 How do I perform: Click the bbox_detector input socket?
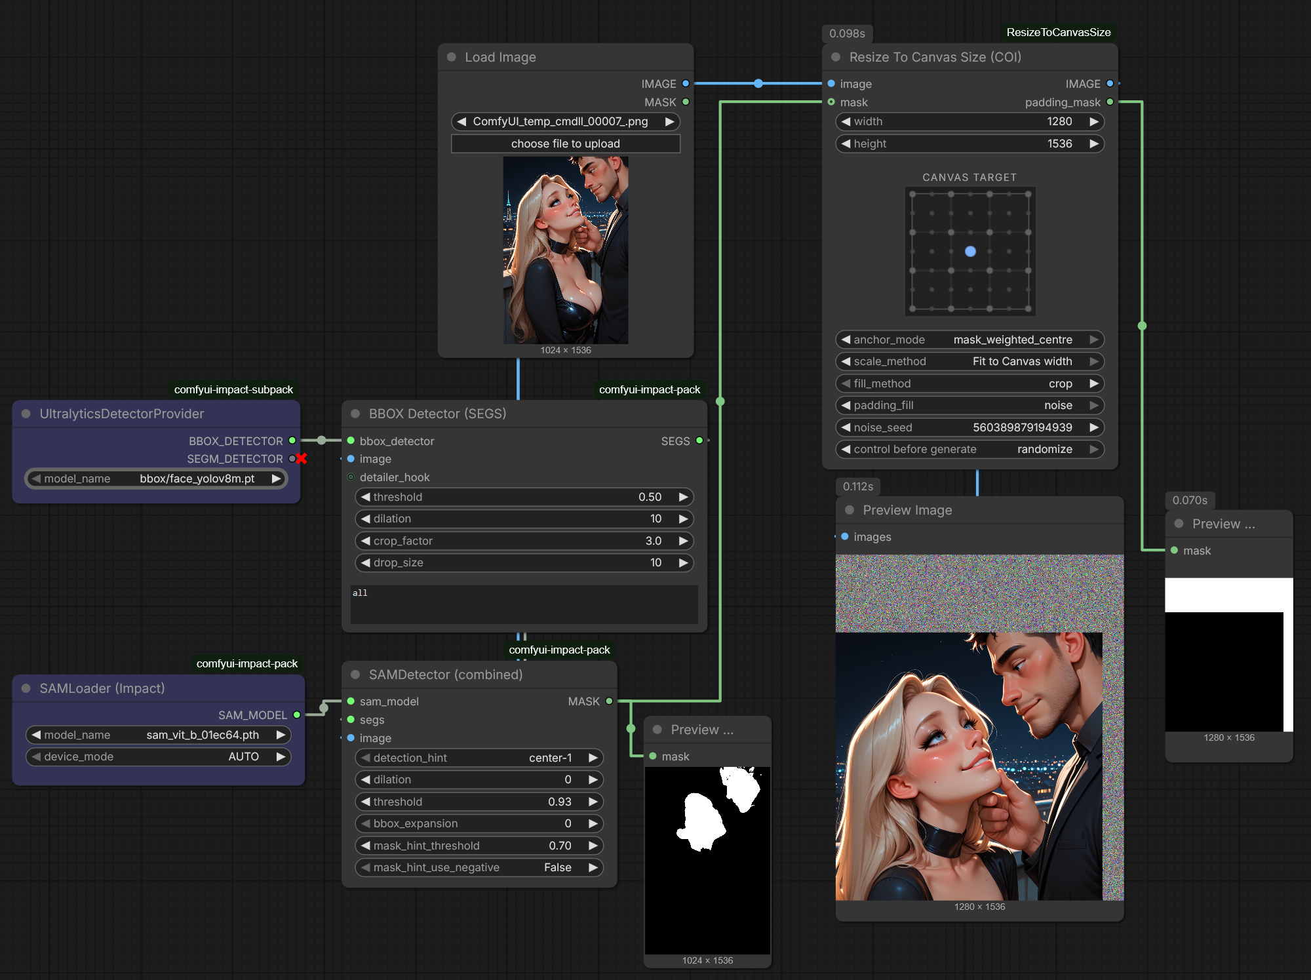pyautogui.click(x=351, y=441)
